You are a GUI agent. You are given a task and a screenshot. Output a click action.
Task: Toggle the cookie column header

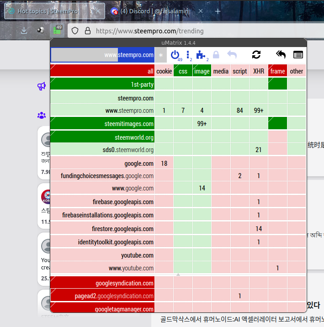(x=164, y=70)
